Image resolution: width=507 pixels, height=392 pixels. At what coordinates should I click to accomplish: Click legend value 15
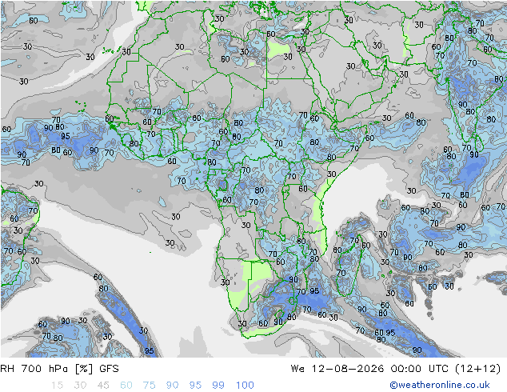(x=57, y=386)
